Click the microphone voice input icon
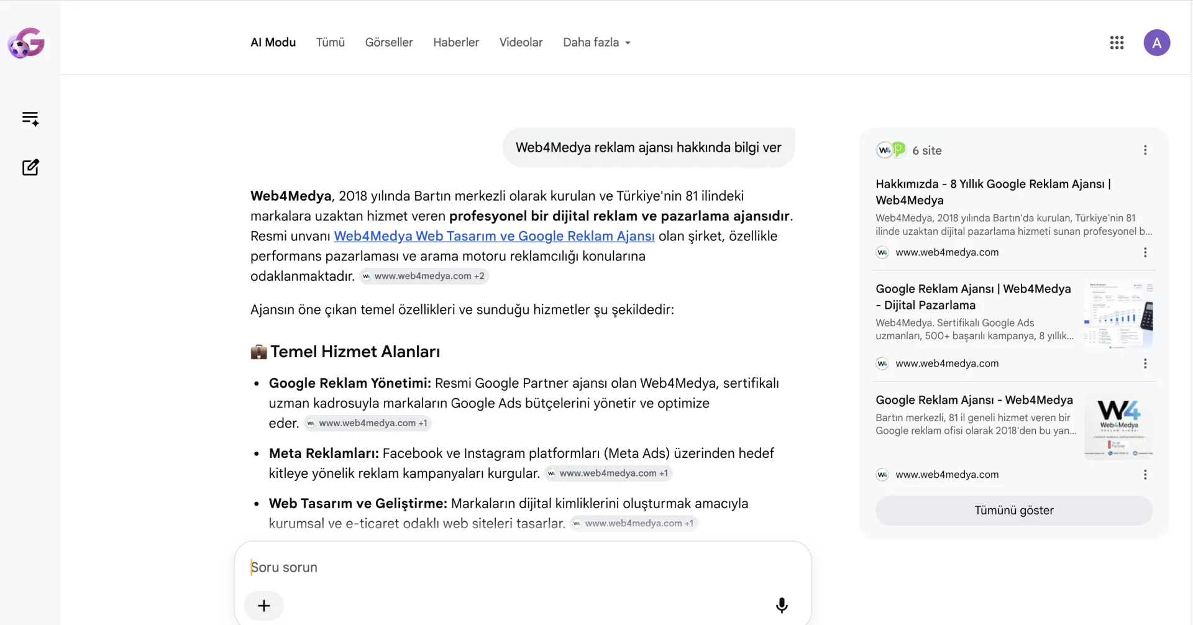Image resolution: width=1193 pixels, height=625 pixels. [782, 605]
